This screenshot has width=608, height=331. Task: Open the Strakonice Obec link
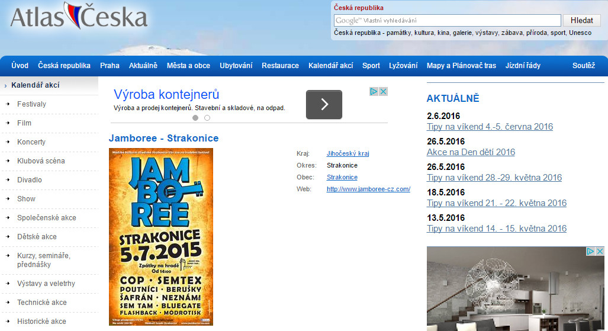[342, 177]
